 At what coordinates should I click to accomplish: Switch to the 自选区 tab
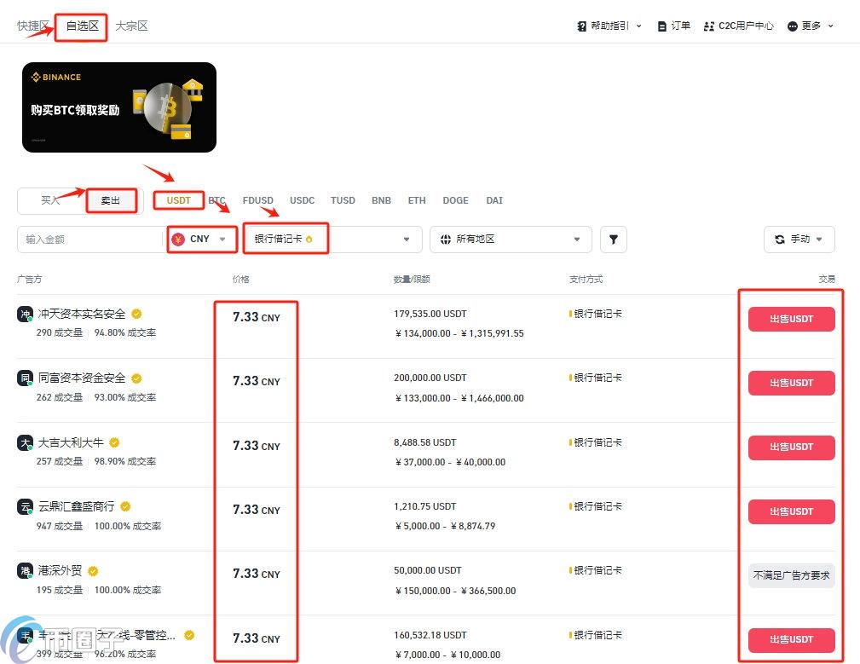tap(83, 26)
